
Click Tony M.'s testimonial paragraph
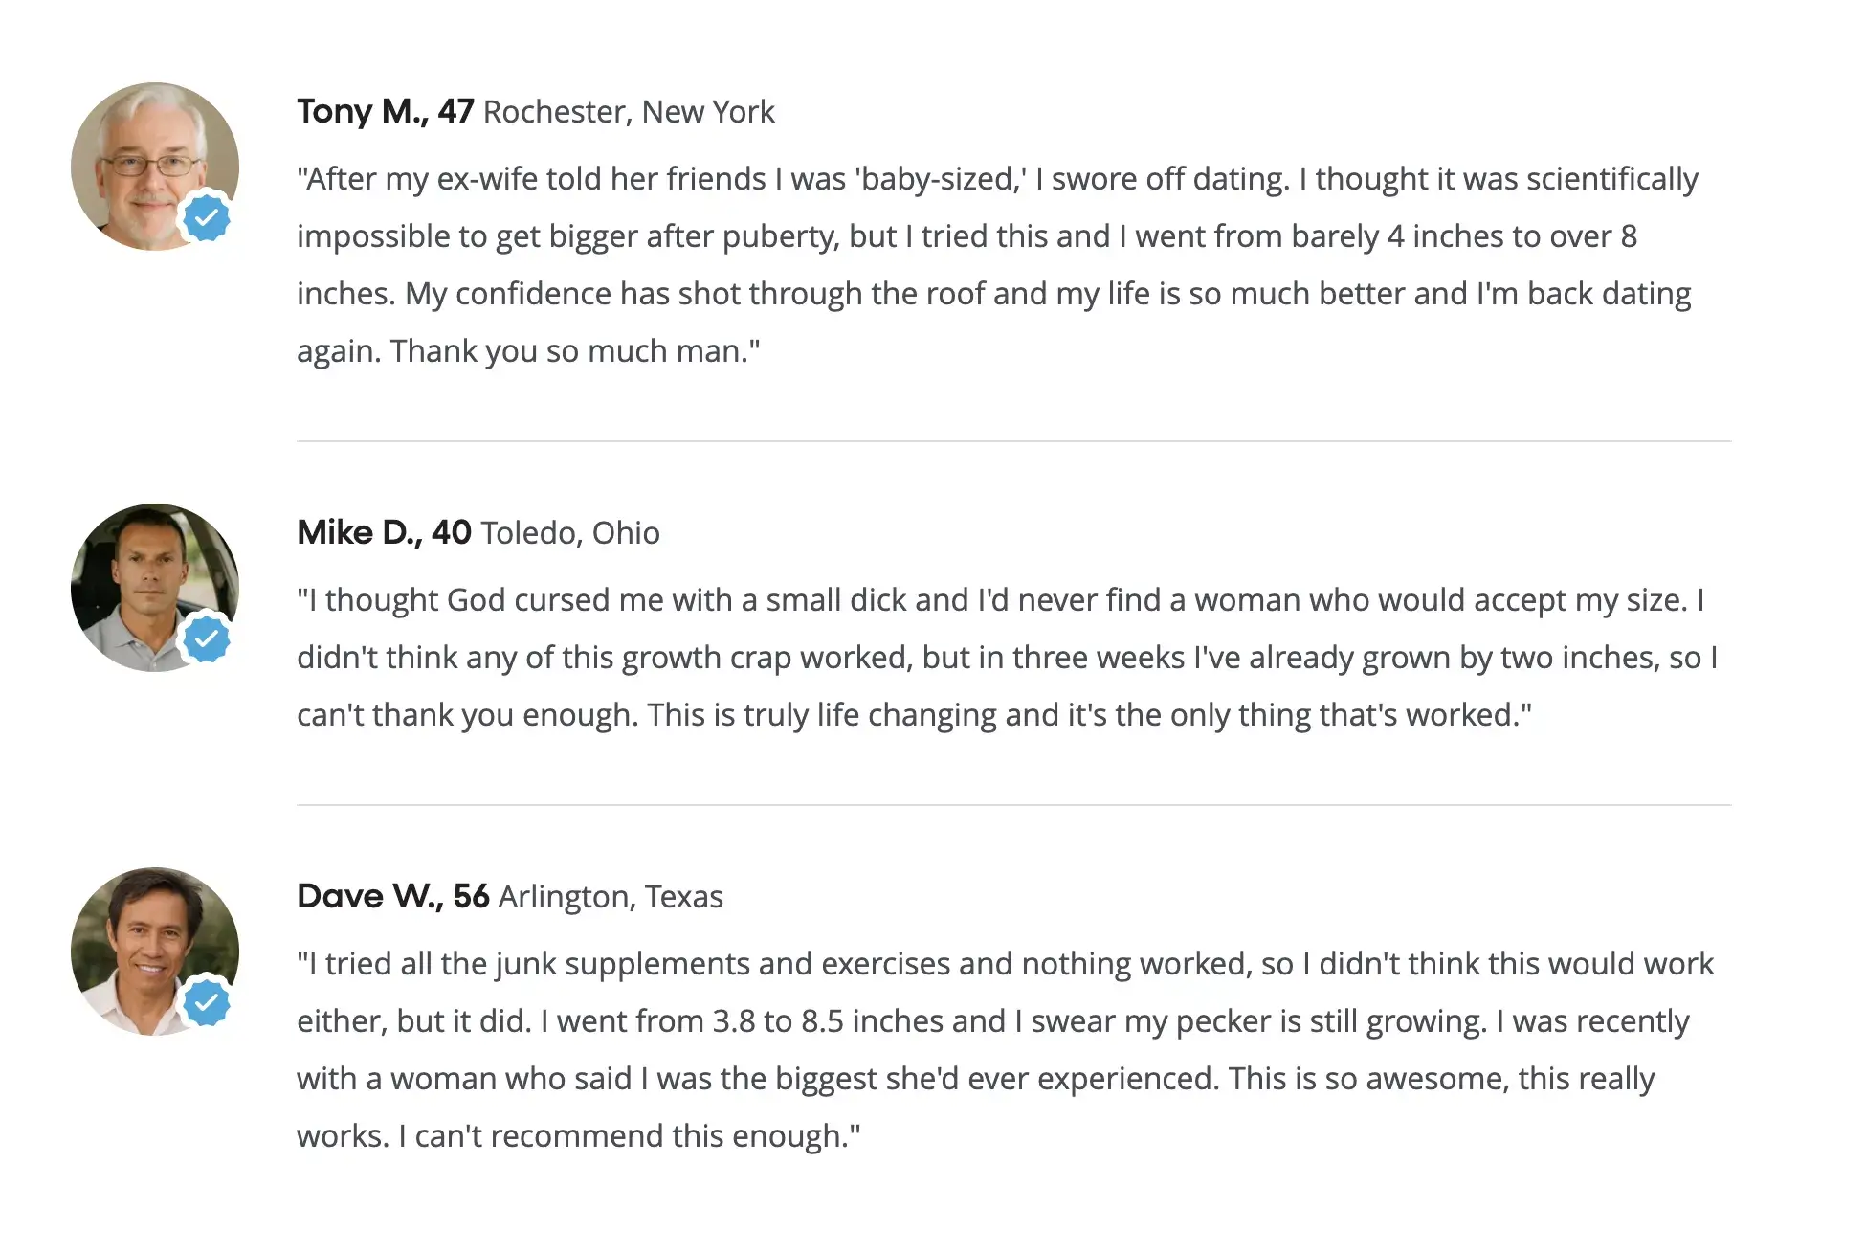point(995,265)
